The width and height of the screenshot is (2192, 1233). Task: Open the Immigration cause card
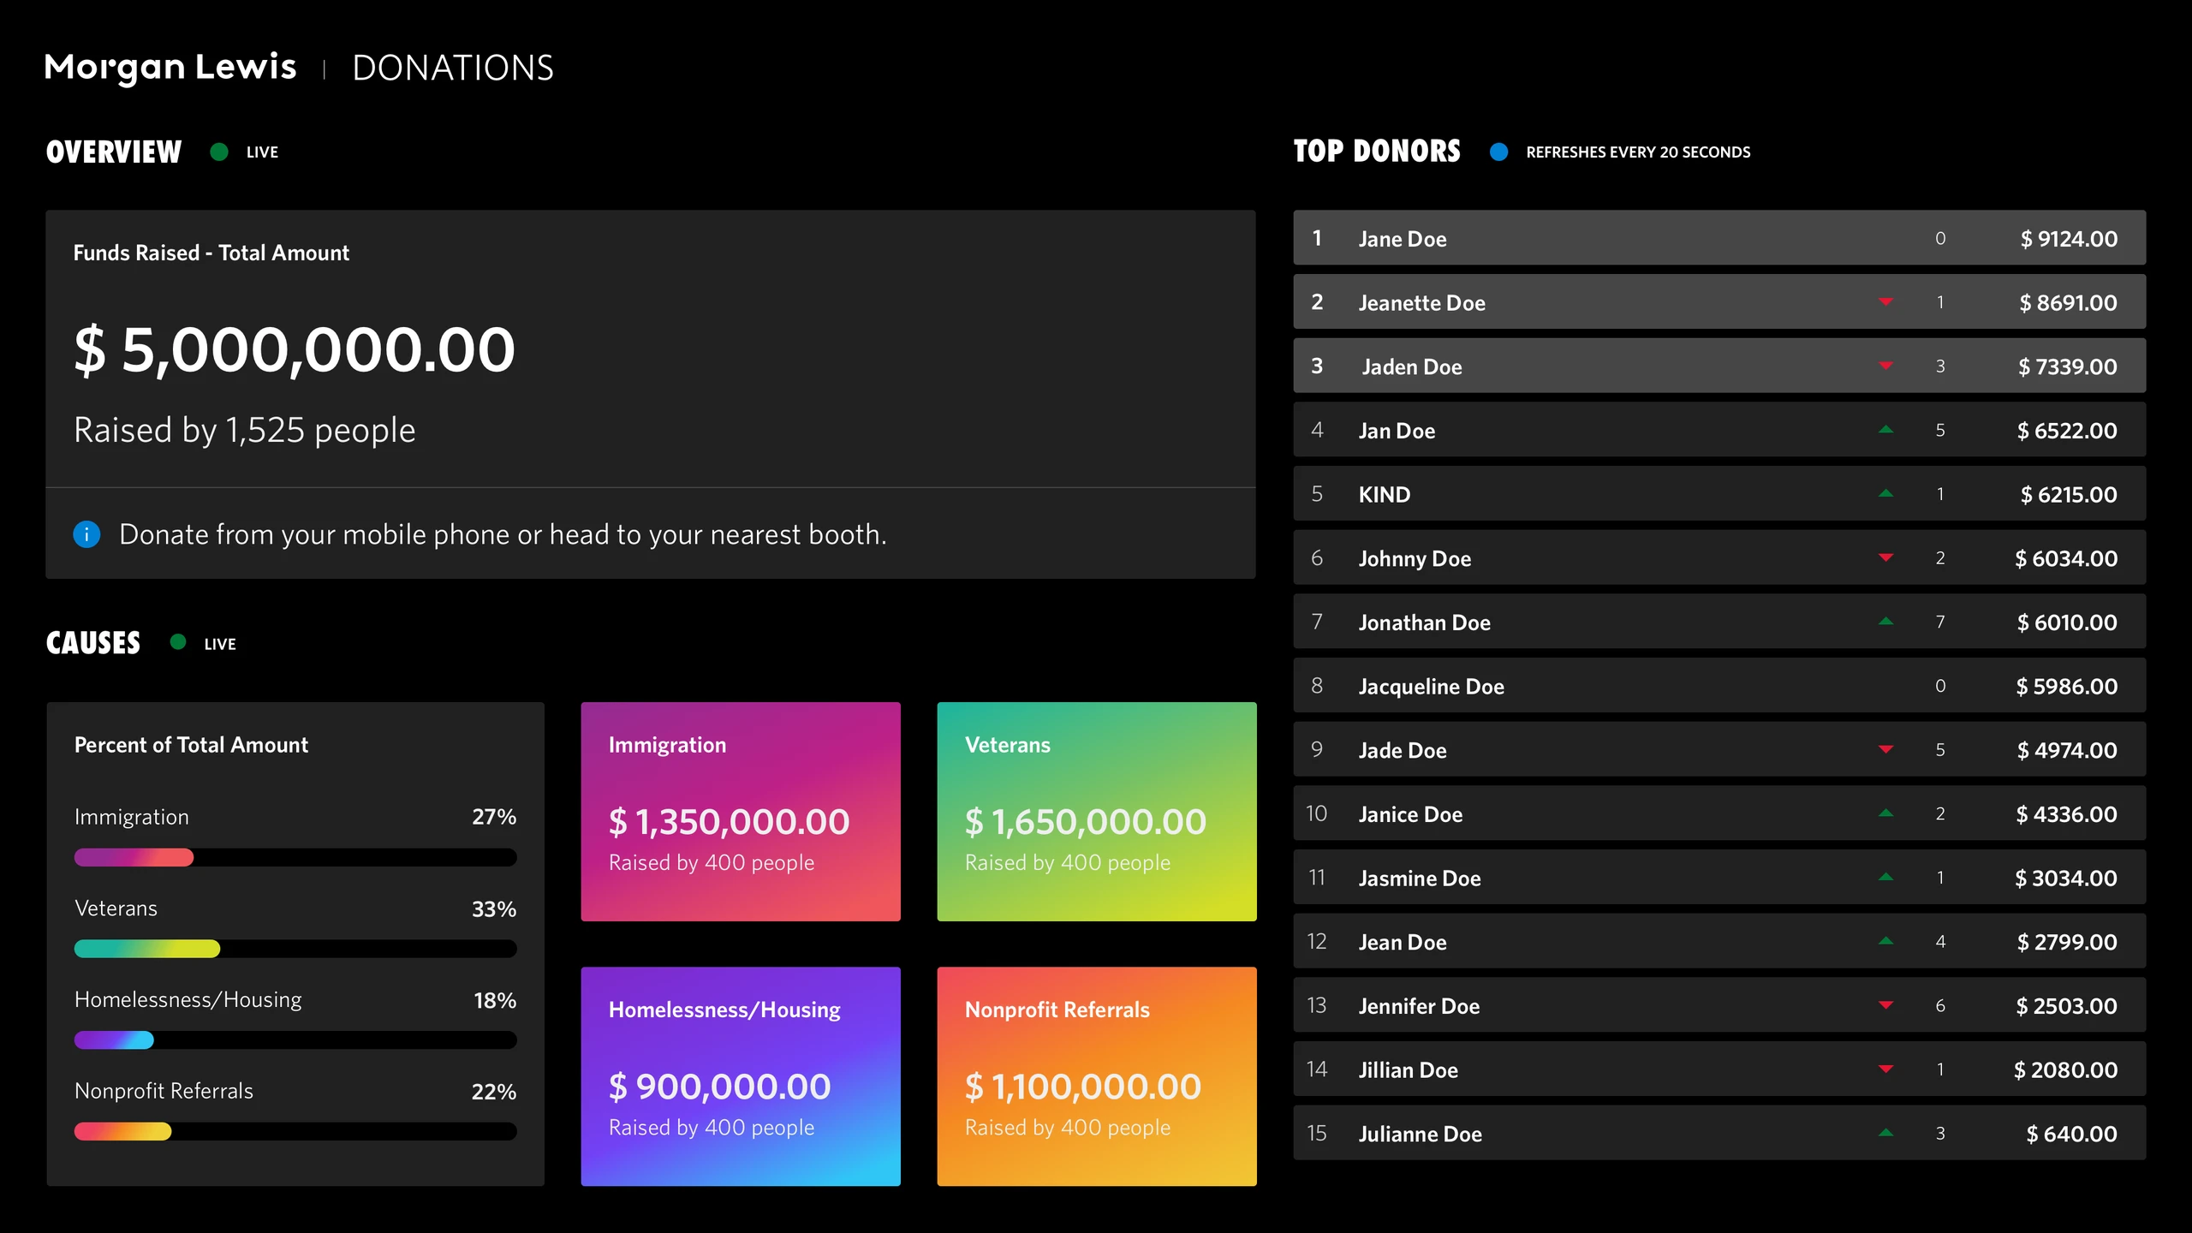tap(741, 812)
